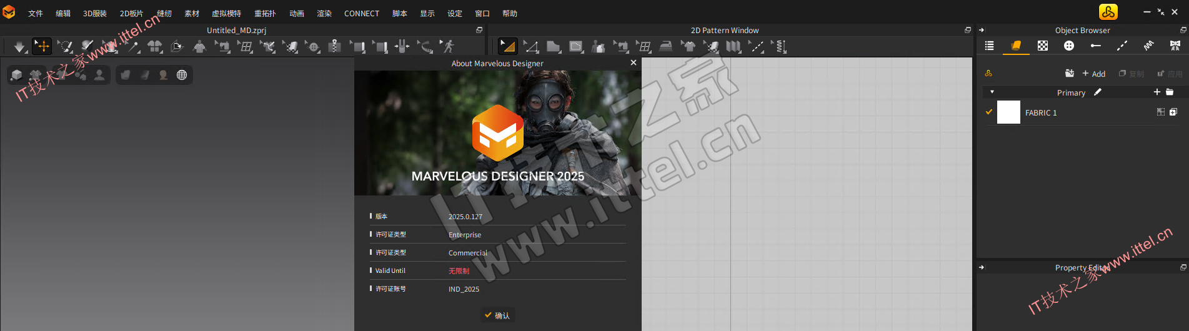Open the 显示 menu
Image resolution: width=1189 pixels, height=331 pixels.
pyautogui.click(x=427, y=14)
